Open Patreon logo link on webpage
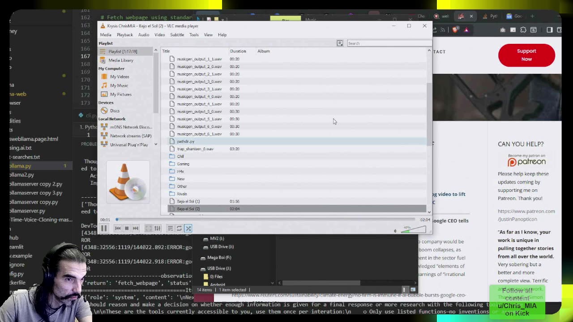This screenshot has width=573, height=322. 526,160
